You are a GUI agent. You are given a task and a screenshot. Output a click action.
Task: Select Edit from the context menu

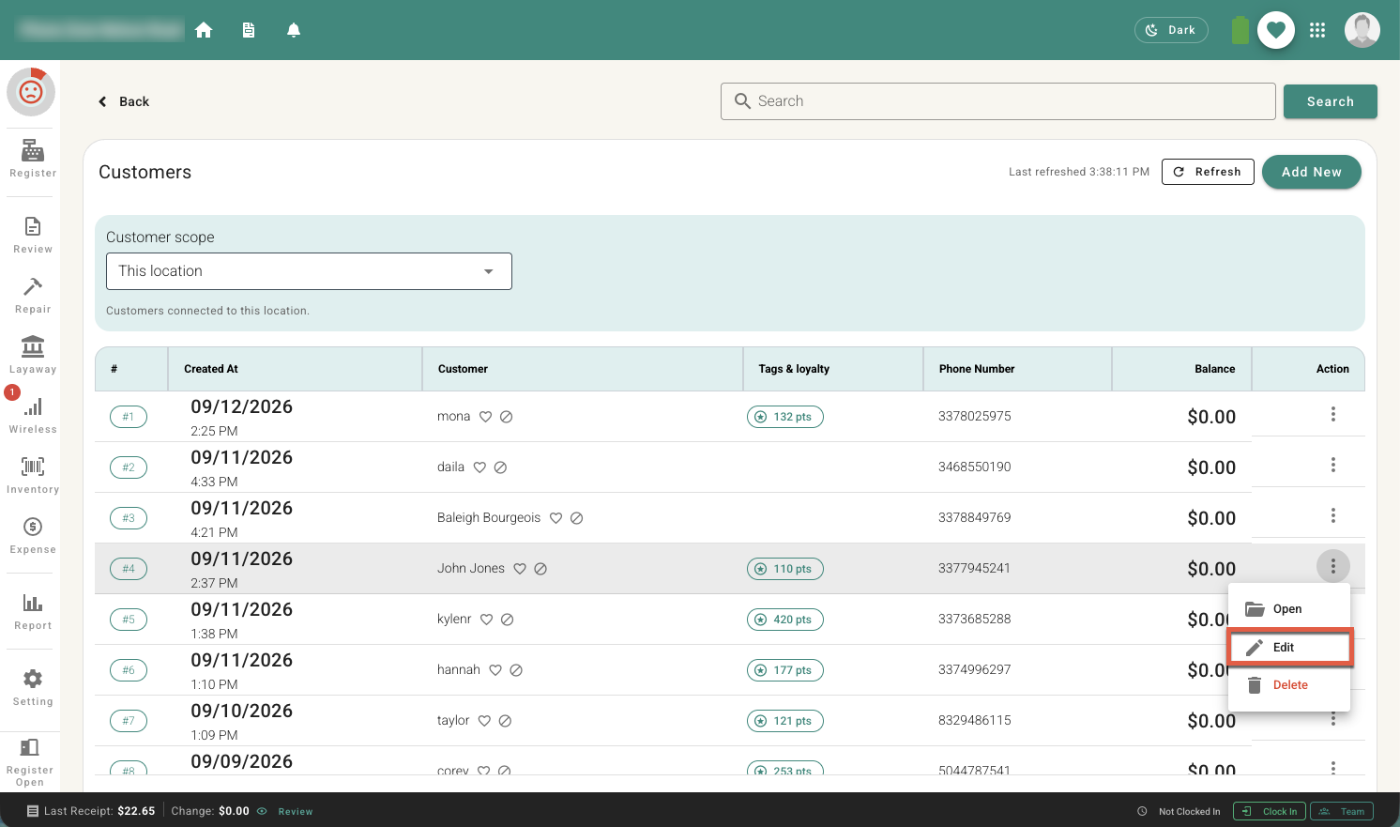tap(1289, 648)
